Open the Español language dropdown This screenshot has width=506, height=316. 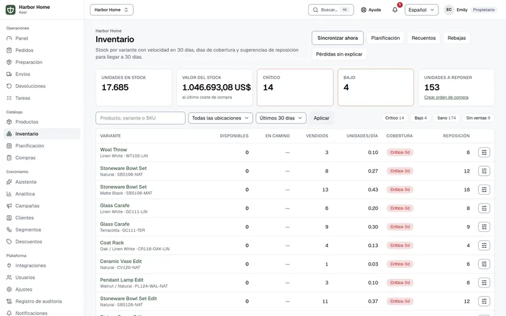[x=421, y=9]
